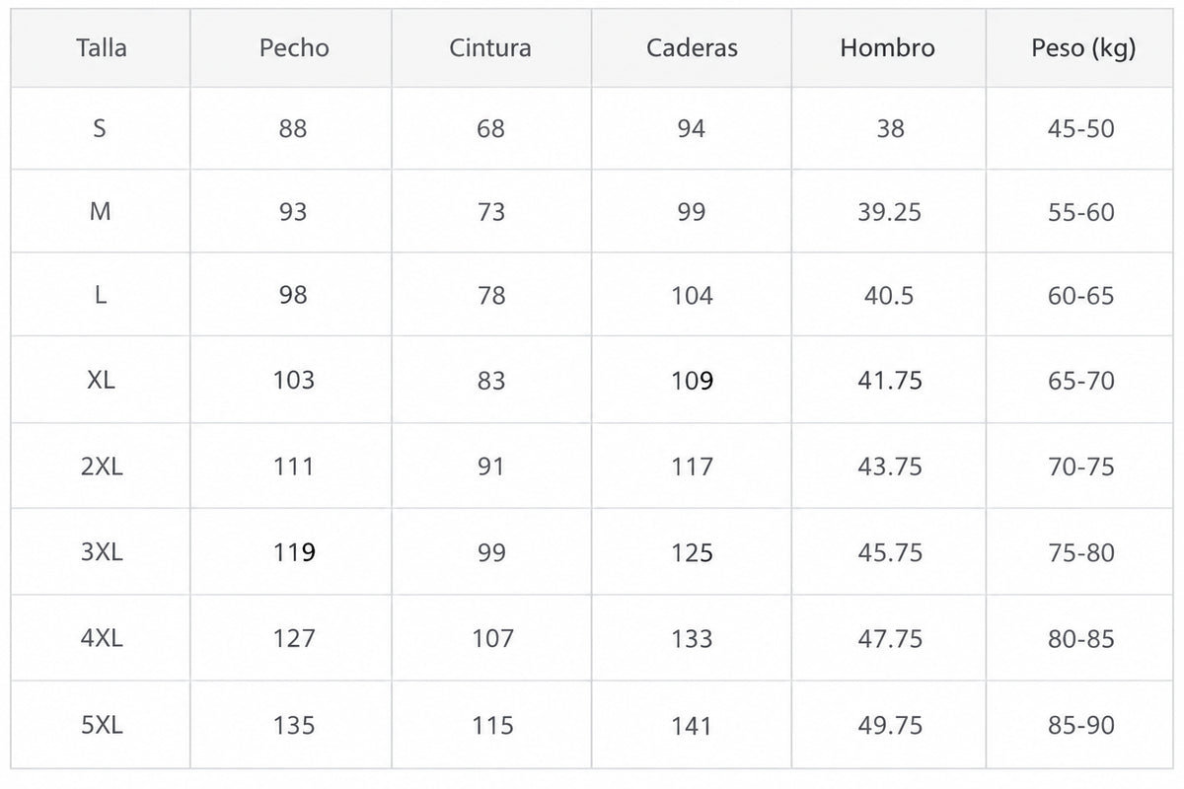Click hip value 141 in 5XL row
The image size is (1184, 789).
(x=692, y=725)
